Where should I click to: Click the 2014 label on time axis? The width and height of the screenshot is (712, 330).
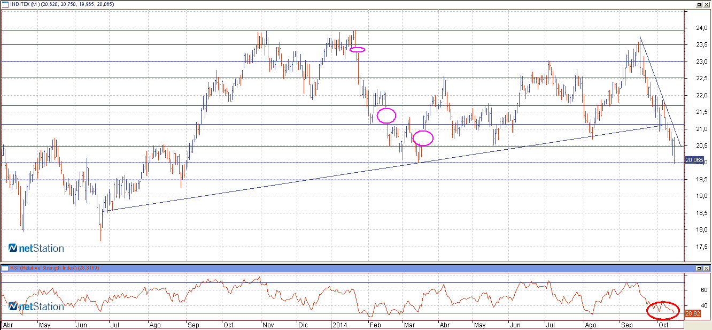(340, 325)
